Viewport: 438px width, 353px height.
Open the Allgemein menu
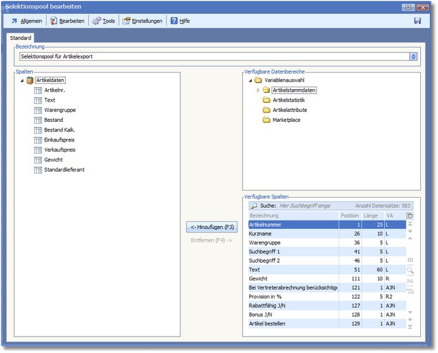point(26,21)
